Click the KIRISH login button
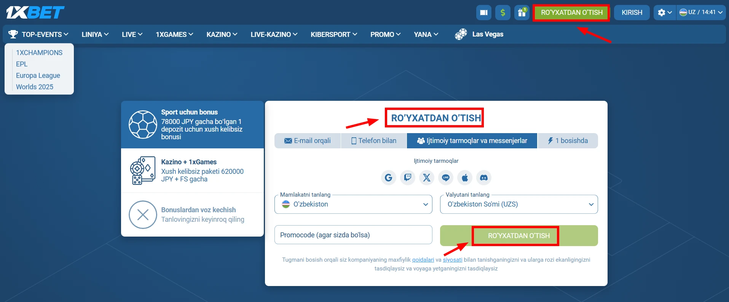 pyautogui.click(x=632, y=13)
